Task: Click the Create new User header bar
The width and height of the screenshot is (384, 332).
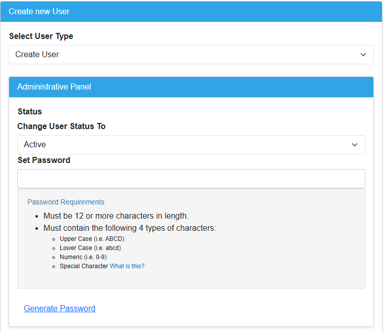Action: [191, 11]
